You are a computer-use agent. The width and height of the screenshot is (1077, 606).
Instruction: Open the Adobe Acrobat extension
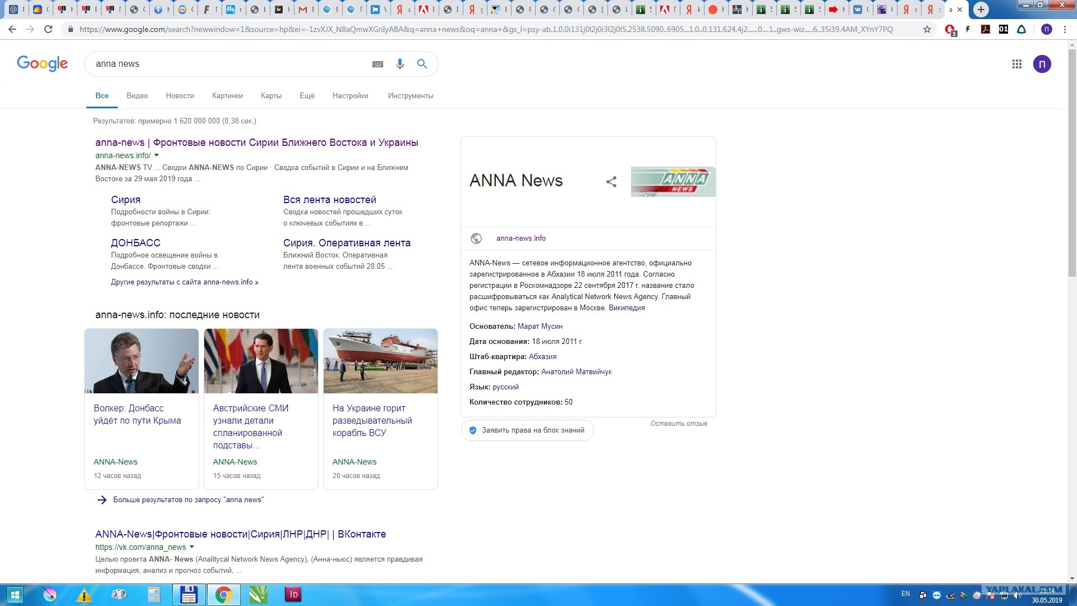tap(986, 29)
